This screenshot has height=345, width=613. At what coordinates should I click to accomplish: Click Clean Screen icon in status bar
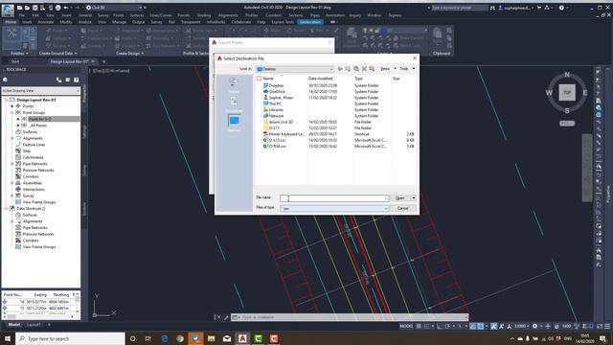(x=600, y=326)
